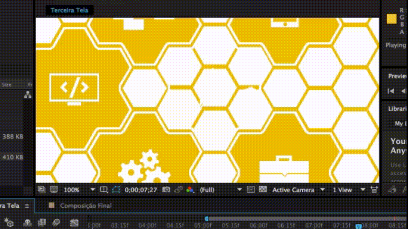Click the flowchart icon in project panel

[x=28, y=95]
